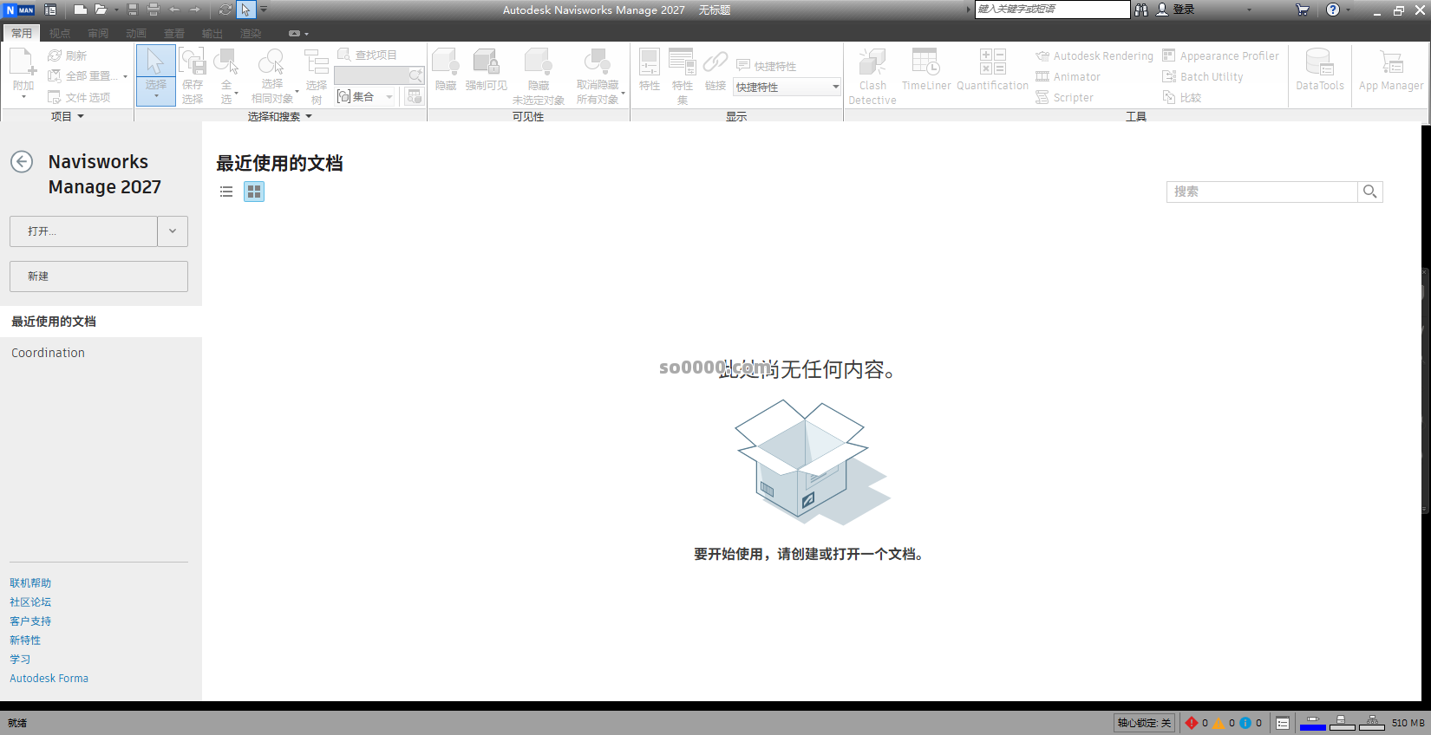Launch Clash Detective tool
Viewport: 1431px width, 735px height.
tap(872, 76)
